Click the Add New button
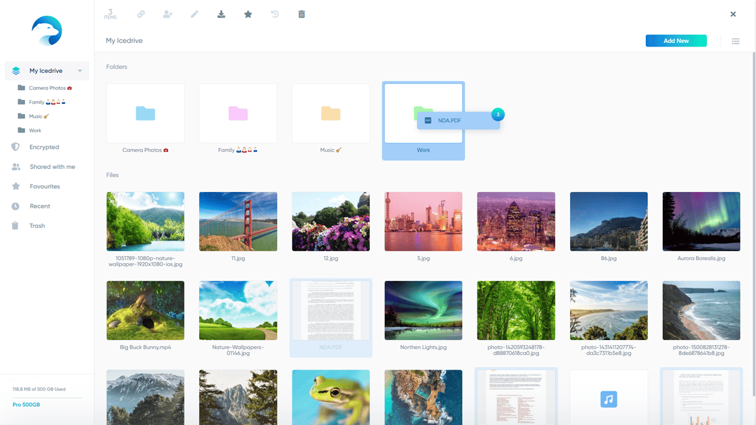 pos(676,41)
